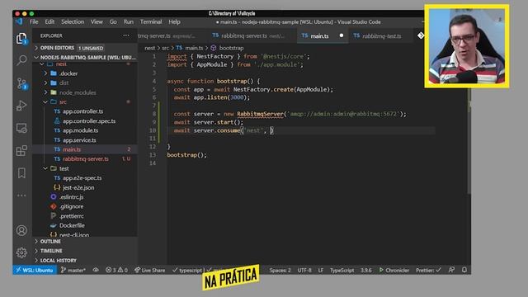The height and width of the screenshot is (297, 528).
Task: Open .gitignore in explorer
Action: [71, 206]
